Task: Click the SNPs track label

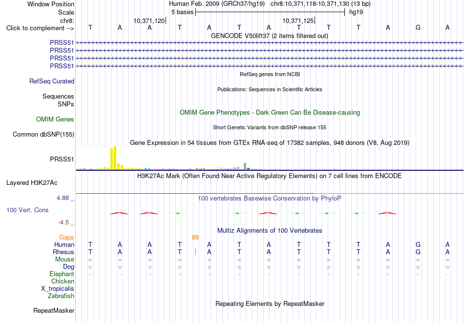Action: pos(66,104)
